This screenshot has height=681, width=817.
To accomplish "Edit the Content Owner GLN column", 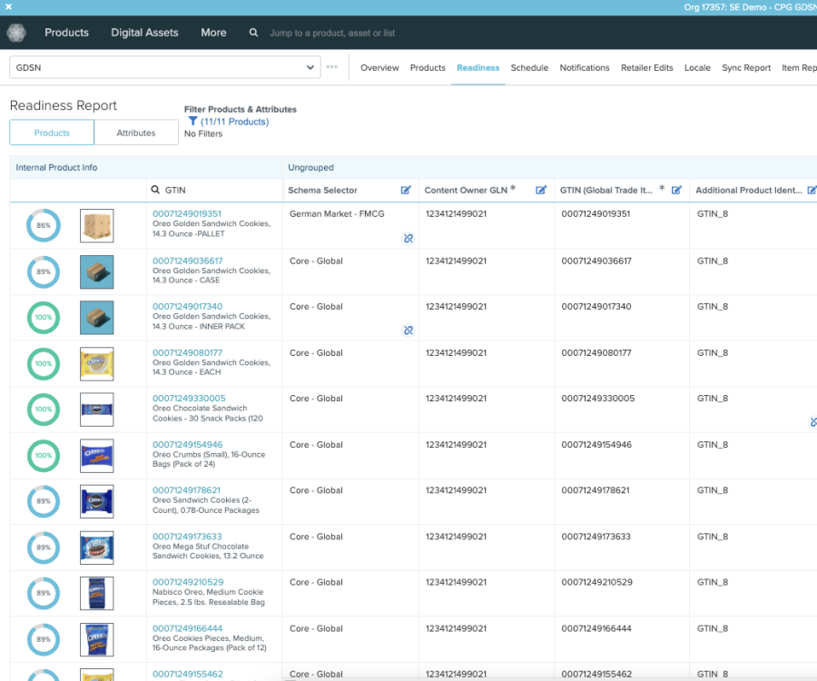I will click(x=541, y=190).
